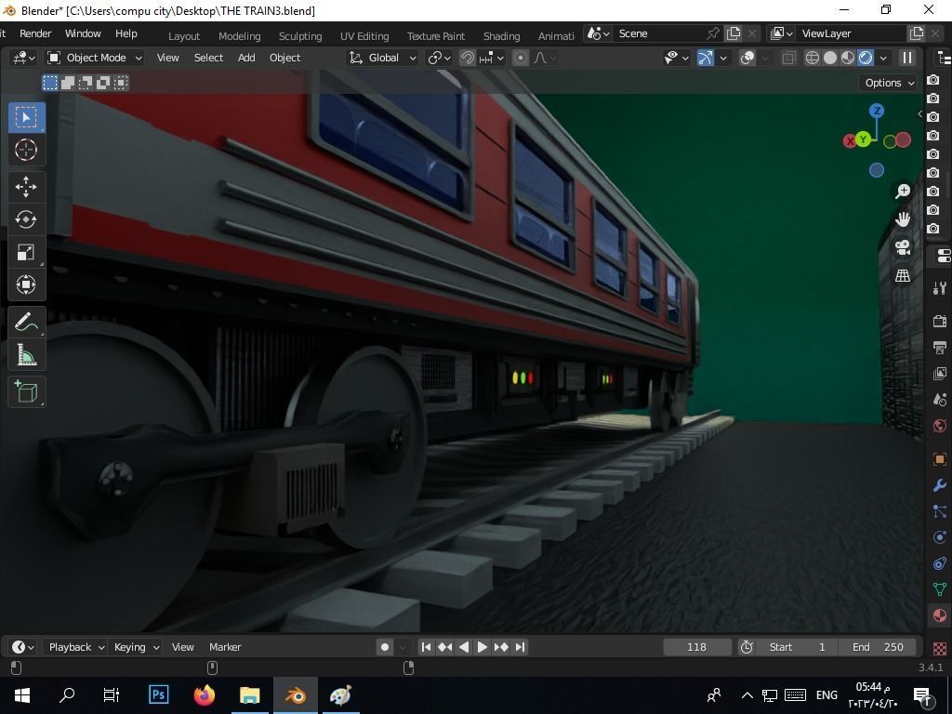952x714 pixels.
Task: Open the snapping options dropdown
Action: tap(492, 58)
